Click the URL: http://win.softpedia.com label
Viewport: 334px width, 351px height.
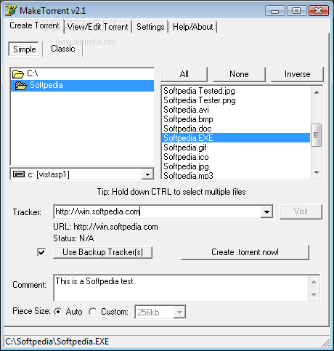(x=105, y=227)
